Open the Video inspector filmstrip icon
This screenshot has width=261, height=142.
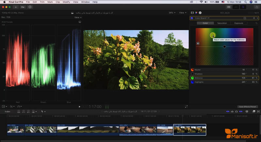pyautogui.click(x=192, y=13)
